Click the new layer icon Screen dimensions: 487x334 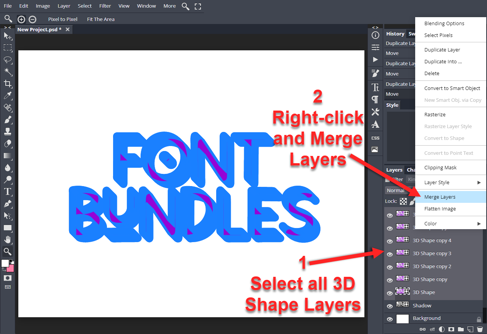470,329
